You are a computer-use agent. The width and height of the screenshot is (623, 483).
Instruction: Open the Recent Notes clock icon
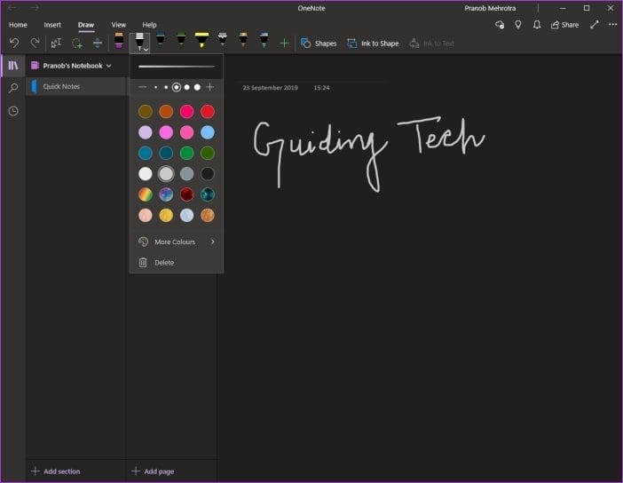click(13, 111)
